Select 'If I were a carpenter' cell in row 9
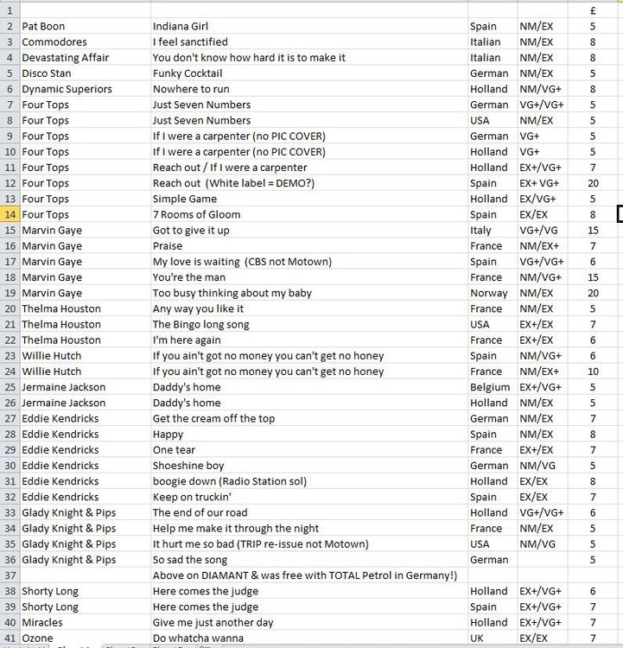 point(309,136)
